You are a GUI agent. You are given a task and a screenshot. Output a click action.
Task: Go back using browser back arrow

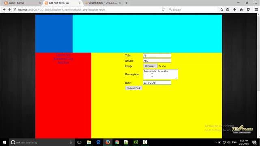[x=4, y=9]
